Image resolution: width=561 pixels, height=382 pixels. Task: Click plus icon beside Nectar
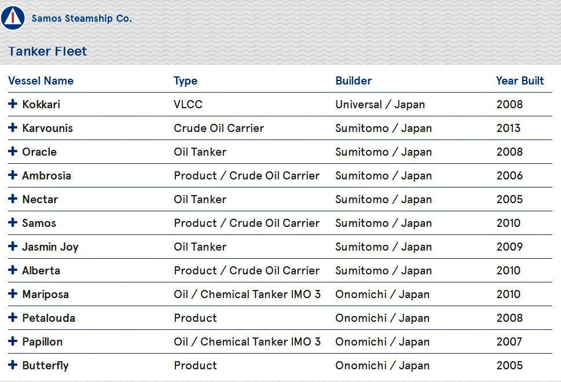click(x=13, y=199)
